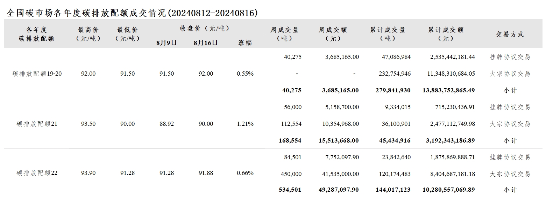Screen dimensions: 546x199
Task: Click 大宗协议交易 in the 碳排放配额21 group
Action: pyautogui.click(x=510, y=124)
